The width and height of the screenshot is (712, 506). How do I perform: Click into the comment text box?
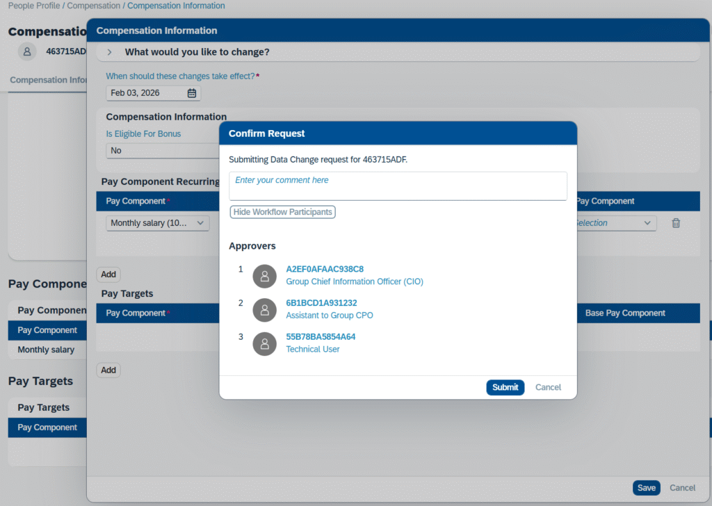coord(398,186)
